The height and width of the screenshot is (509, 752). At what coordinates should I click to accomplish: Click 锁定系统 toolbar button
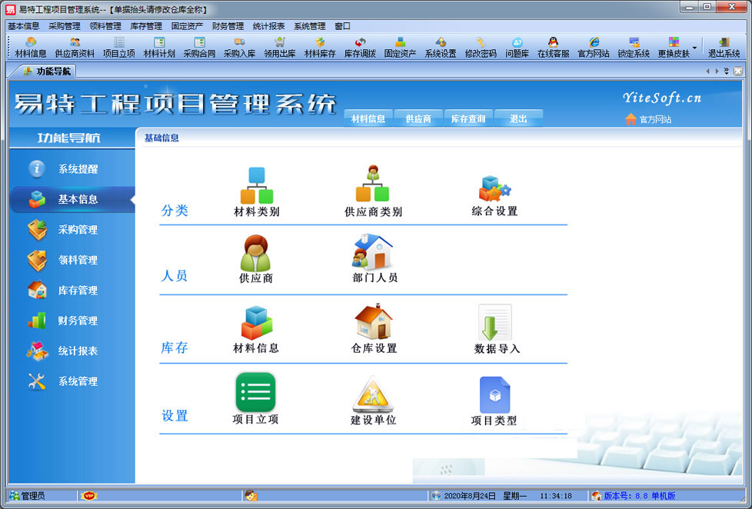pyautogui.click(x=634, y=48)
